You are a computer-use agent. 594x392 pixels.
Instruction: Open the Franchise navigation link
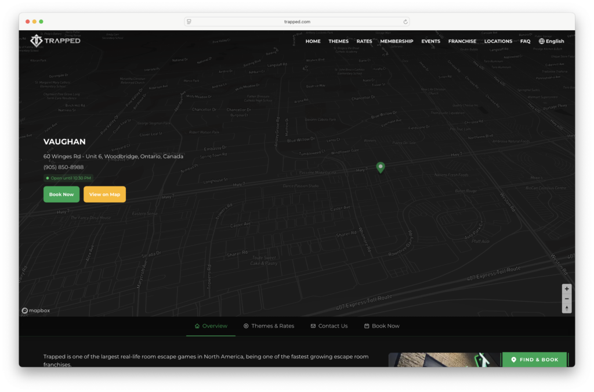[462, 41]
